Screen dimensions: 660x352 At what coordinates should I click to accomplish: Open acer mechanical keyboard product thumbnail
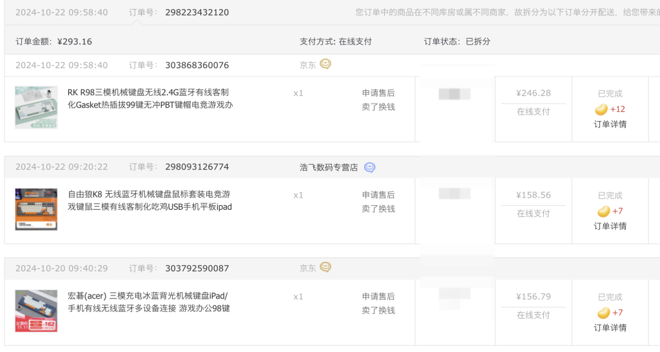pos(36,311)
